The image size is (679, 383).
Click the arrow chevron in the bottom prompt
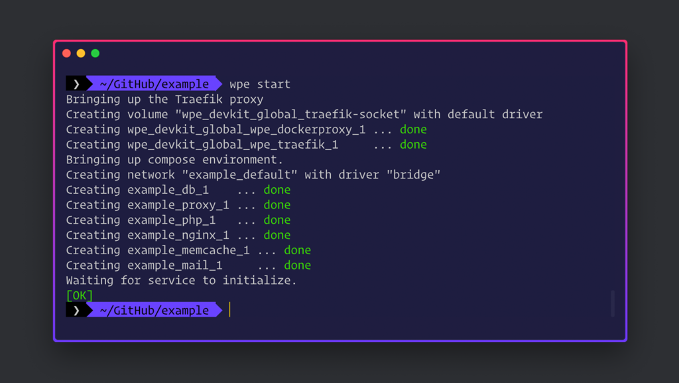(x=75, y=310)
